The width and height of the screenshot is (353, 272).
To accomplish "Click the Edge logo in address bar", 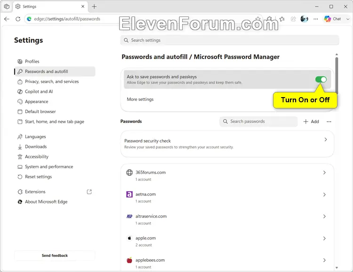I will (x=29, y=19).
